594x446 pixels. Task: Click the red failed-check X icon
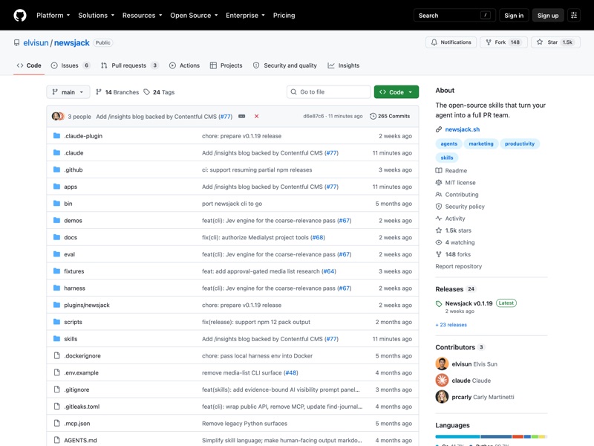point(256,117)
